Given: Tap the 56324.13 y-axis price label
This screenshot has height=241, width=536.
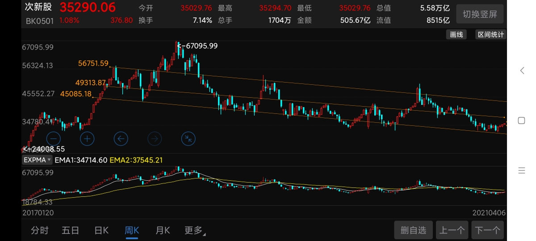Looking at the screenshot, I should (38, 66).
